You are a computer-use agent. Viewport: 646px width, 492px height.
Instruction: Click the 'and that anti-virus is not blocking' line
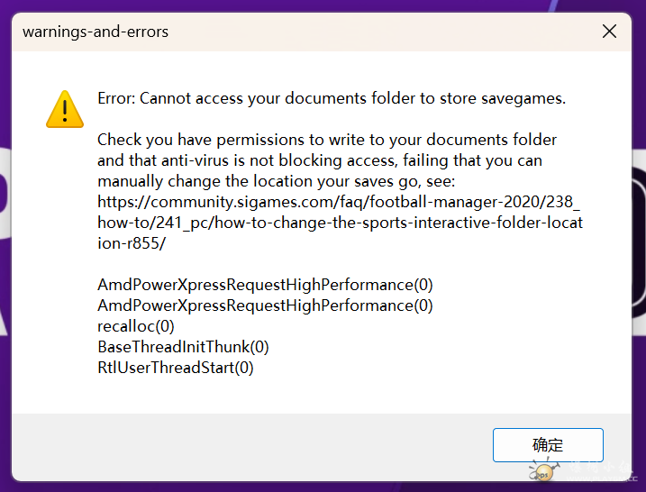coord(320,160)
